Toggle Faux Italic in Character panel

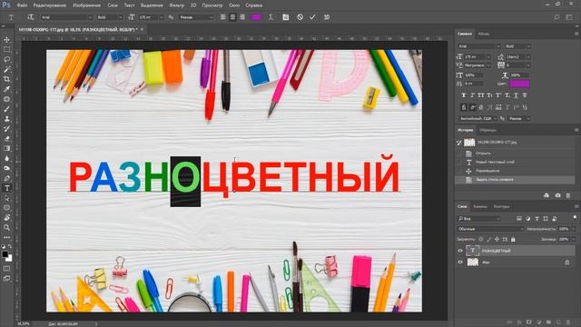tap(472, 95)
